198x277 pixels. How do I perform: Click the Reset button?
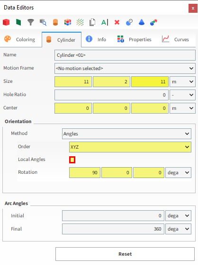(x=125, y=254)
